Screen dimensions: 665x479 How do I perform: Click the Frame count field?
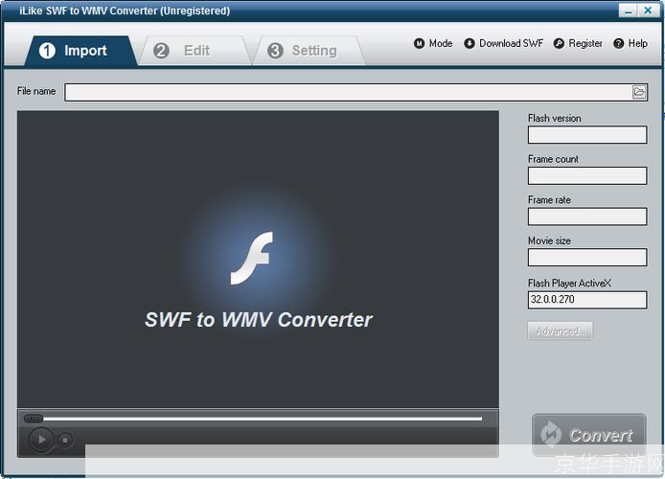587,175
